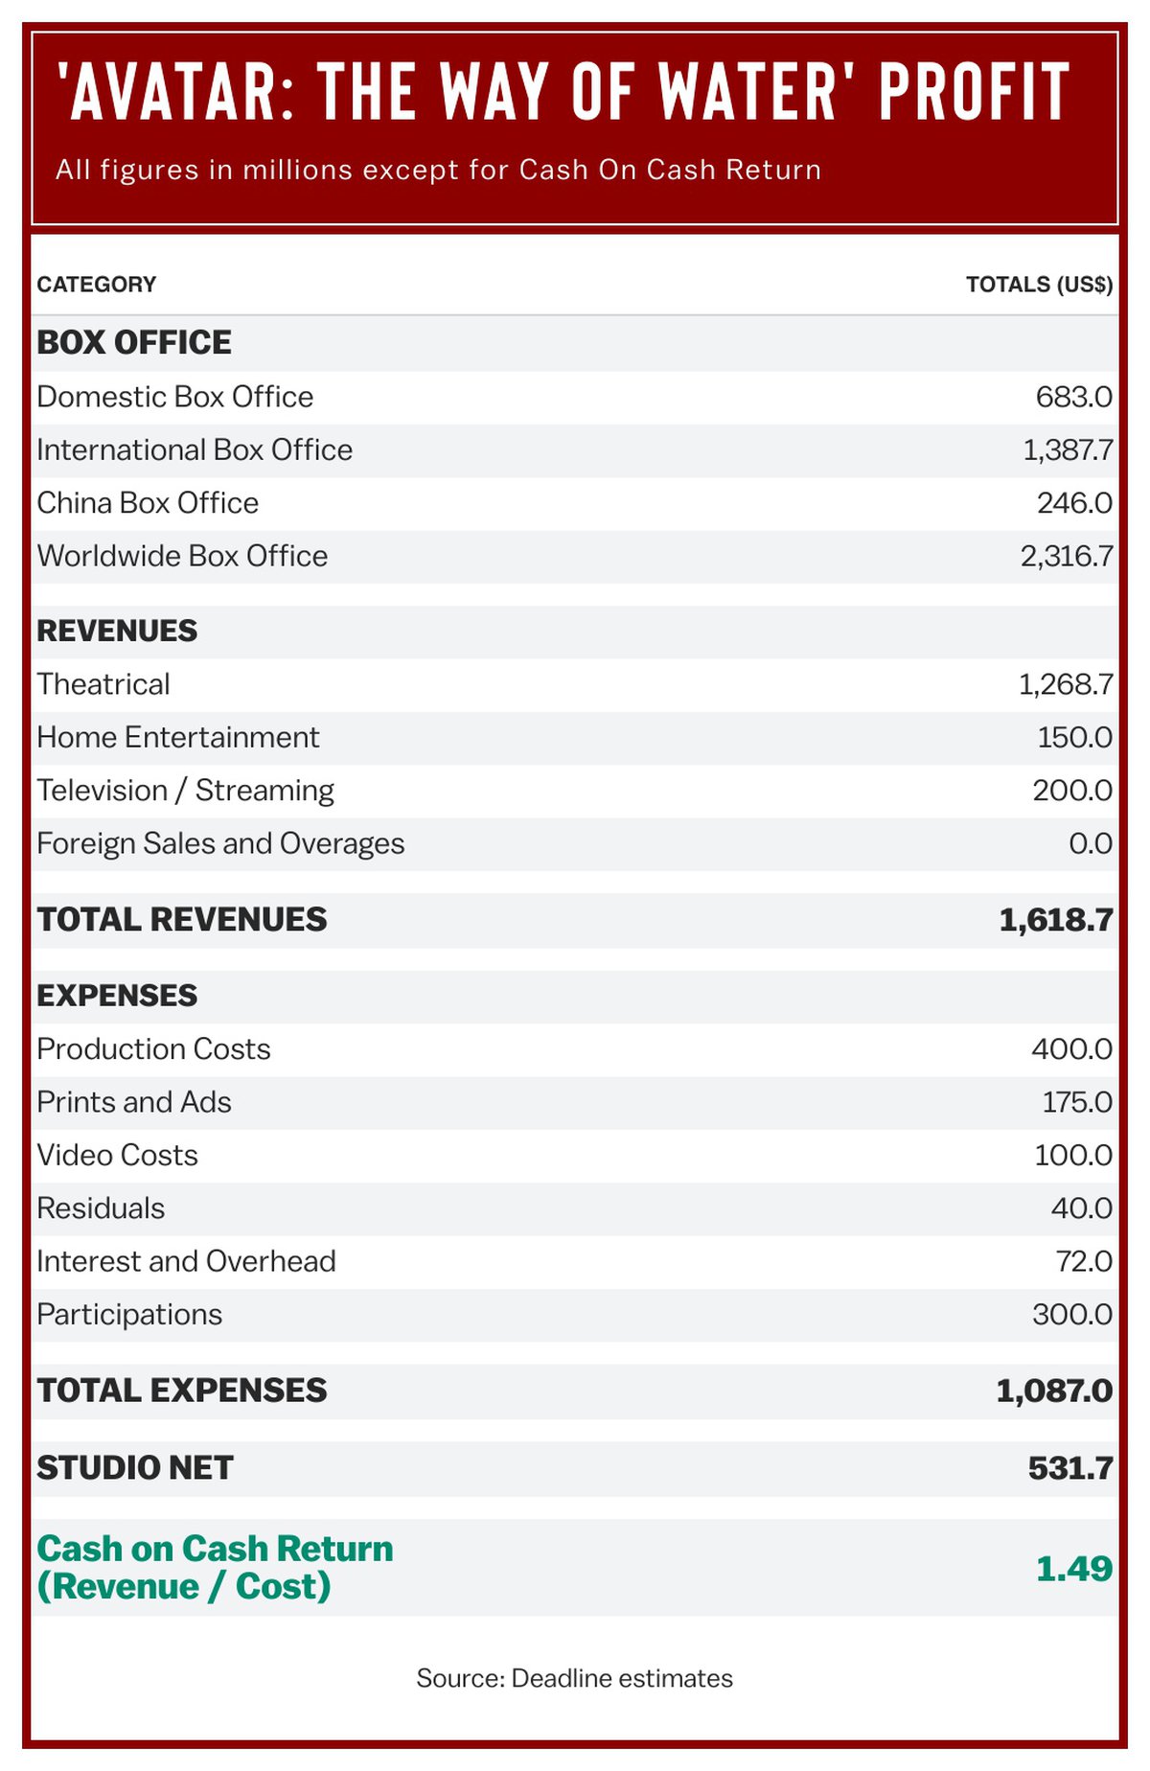Select the China Box Office row label

coord(148,503)
